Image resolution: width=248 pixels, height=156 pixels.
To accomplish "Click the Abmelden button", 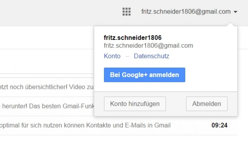I will click(x=207, y=104).
